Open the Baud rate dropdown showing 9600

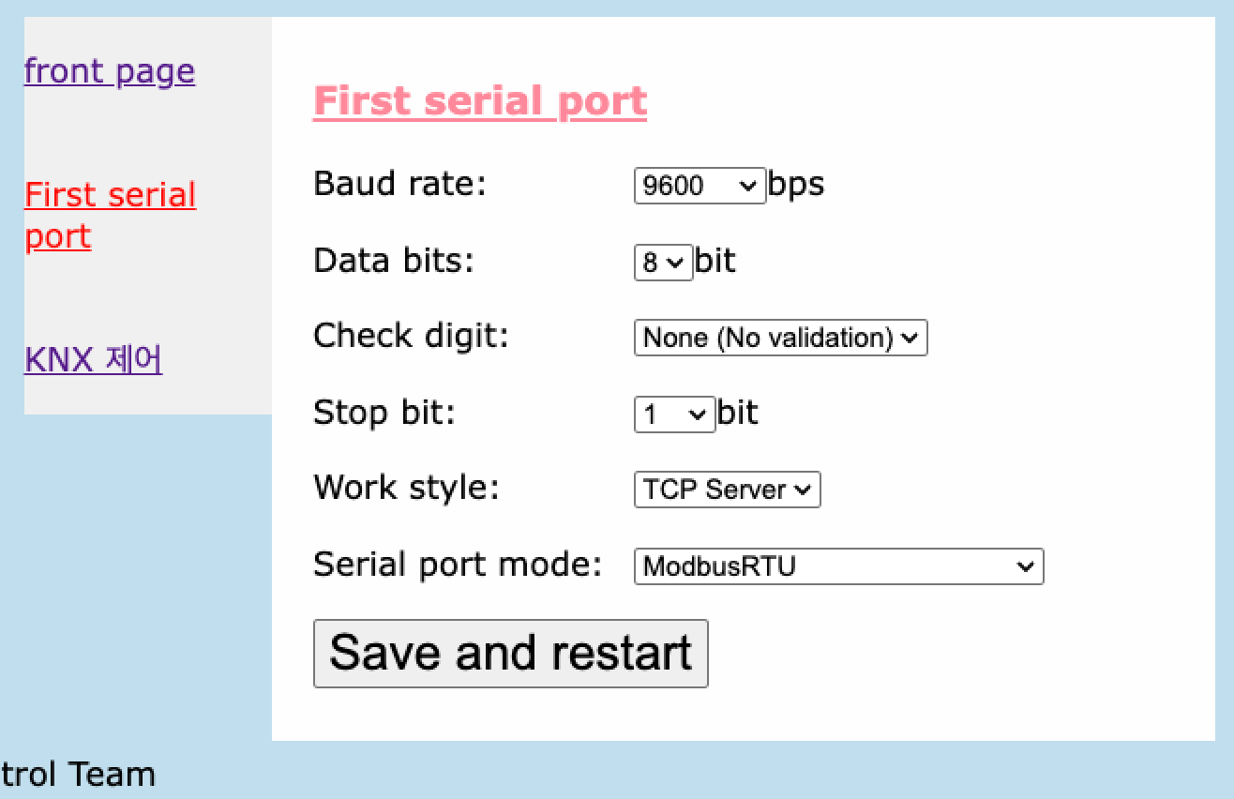click(700, 186)
